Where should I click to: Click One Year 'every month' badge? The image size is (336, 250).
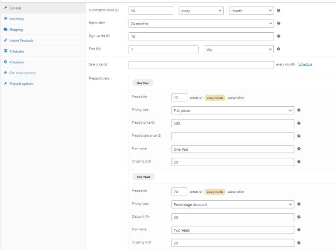[215, 98]
